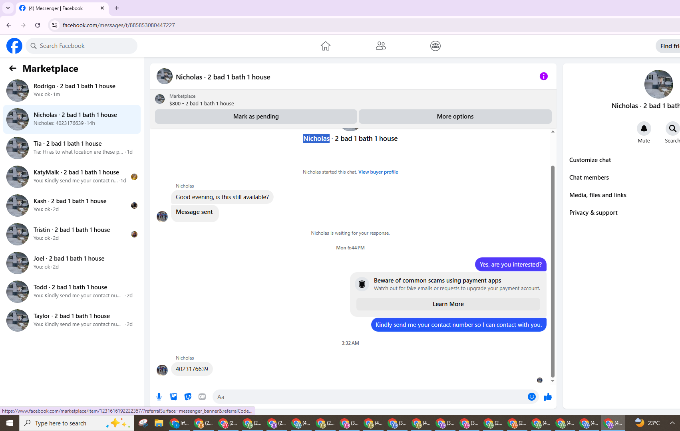
Task: Click the chat header listing avatar
Action: click(165, 76)
